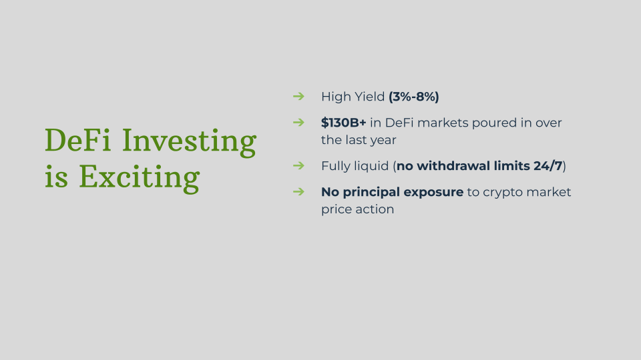This screenshot has width=641, height=360.
Task: Click the High Yield text
Action: 353,97
